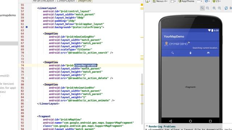
Task: Click the closing LinearLayout tag
Action: coord(48,104)
